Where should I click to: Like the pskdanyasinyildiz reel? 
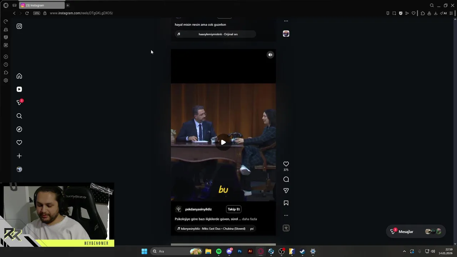click(x=286, y=164)
